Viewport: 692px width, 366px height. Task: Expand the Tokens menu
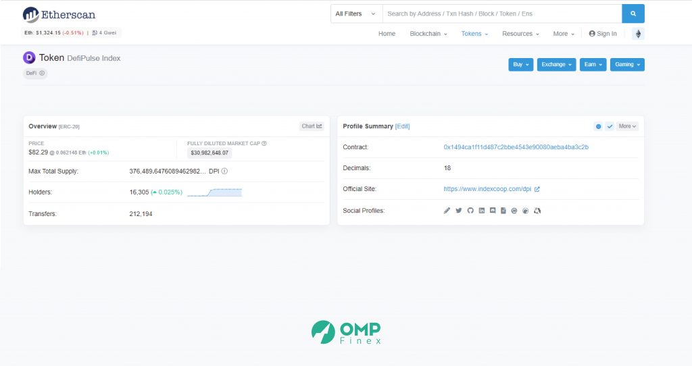tap(474, 34)
